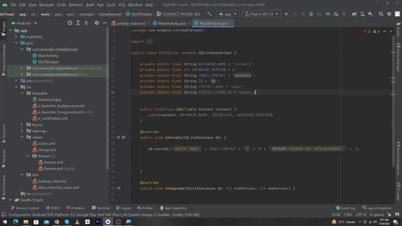Viewport: 402px width, 226px height.
Task: Click the override gutter icon beside onCreate
Action: [119, 137]
